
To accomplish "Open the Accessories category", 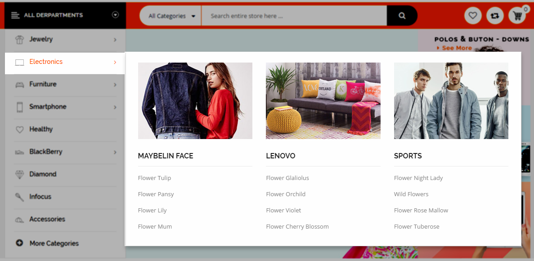I will coord(47,219).
